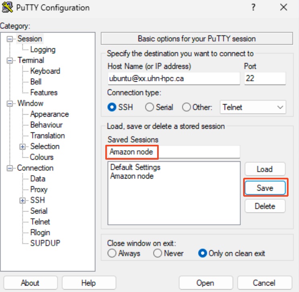Click the About button
Screen dimensions: 299x292
[x=30, y=283]
